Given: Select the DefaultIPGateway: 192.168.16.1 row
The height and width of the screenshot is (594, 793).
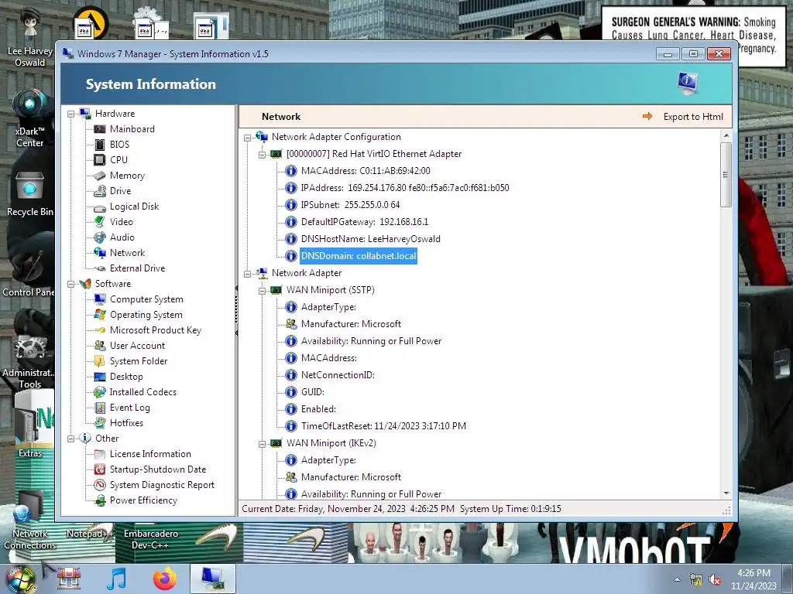Looking at the screenshot, I should click(365, 222).
